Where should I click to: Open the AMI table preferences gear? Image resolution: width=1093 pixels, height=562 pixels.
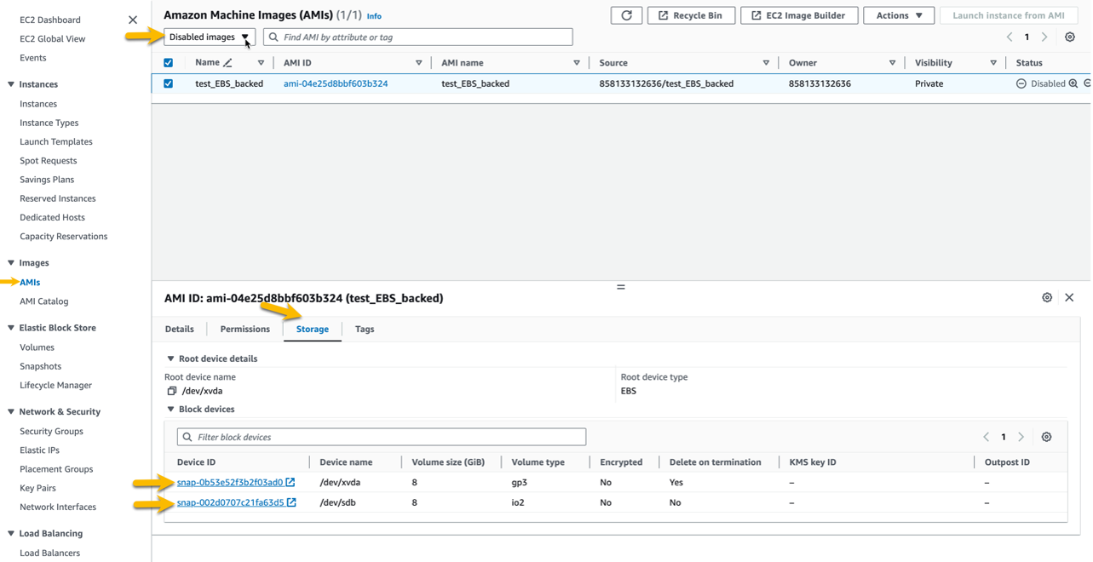tap(1070, 37)
